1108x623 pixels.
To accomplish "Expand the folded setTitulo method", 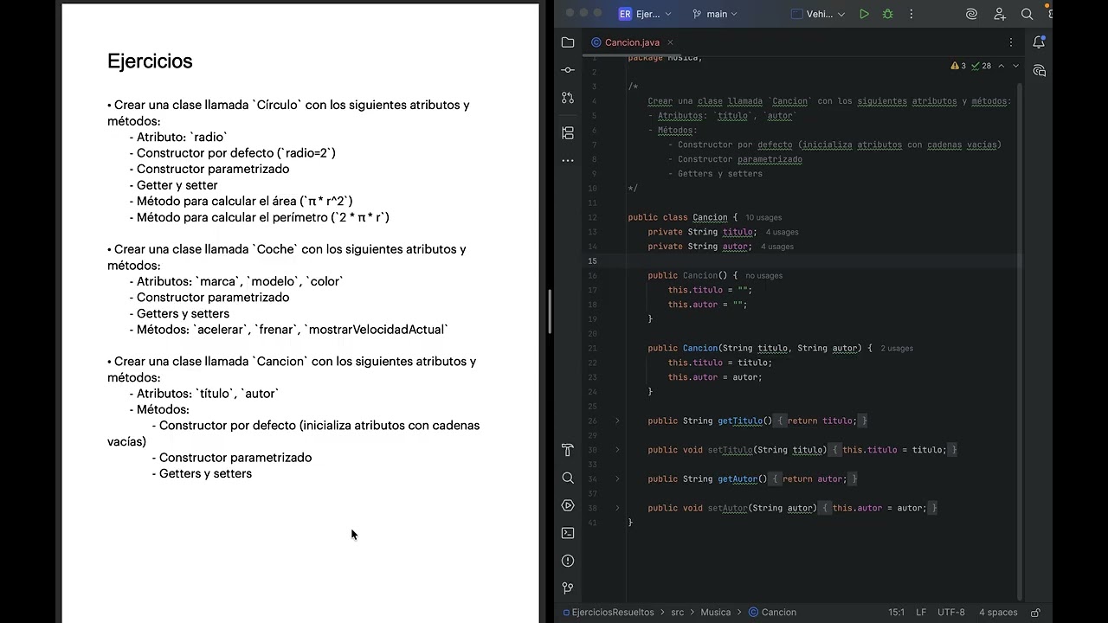I will 617,450.
